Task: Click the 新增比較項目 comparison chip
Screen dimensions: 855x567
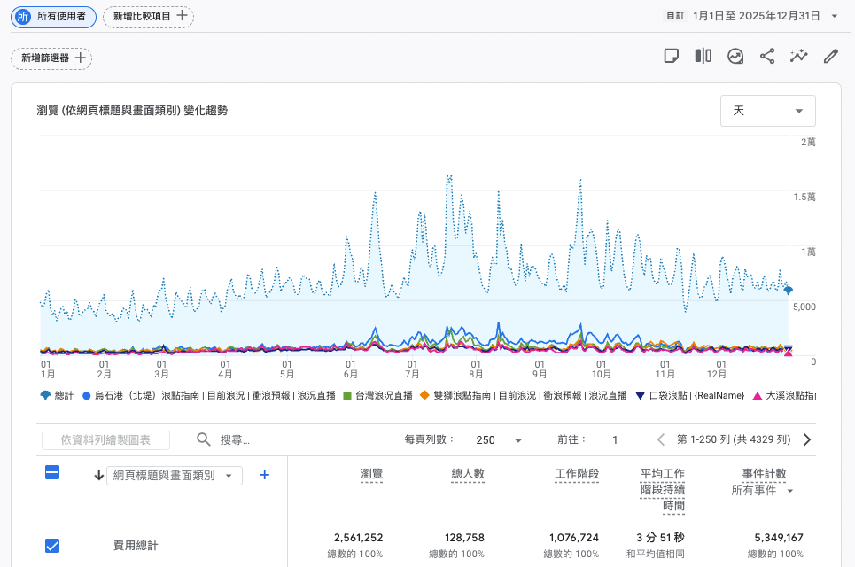Action: tap(148, 16)
